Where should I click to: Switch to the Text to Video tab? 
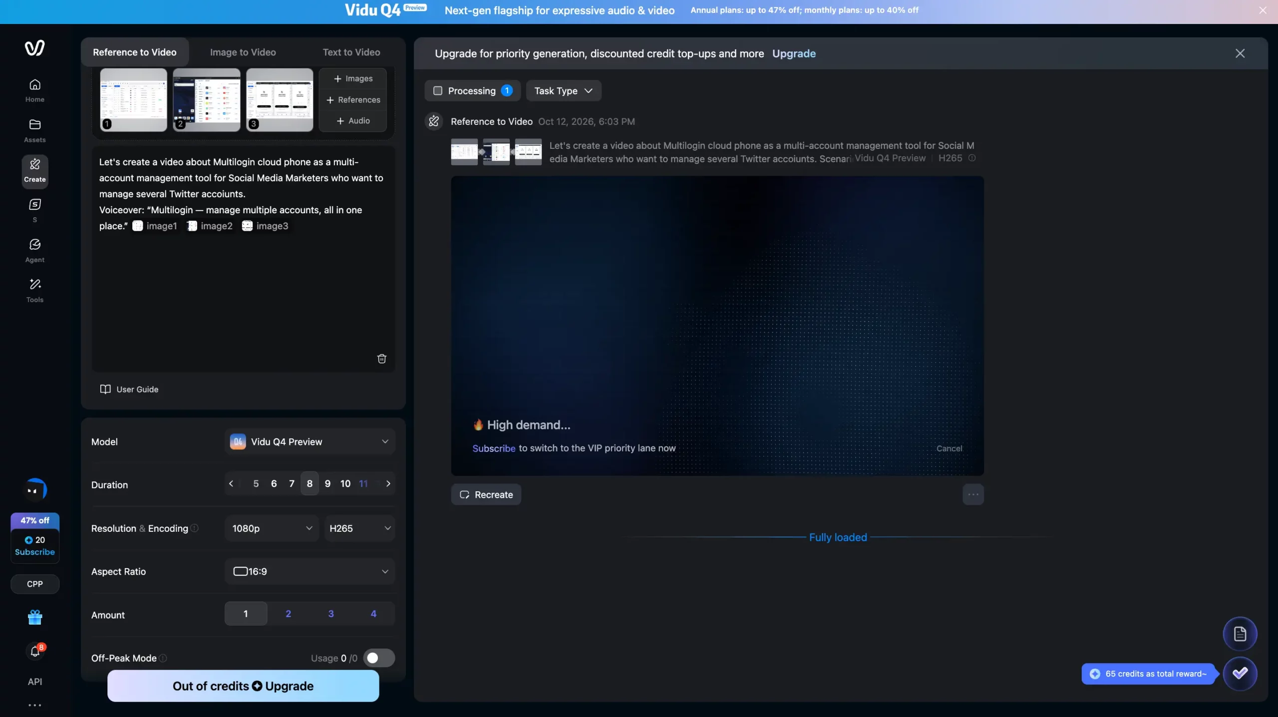pyautogui.click(x=351, y=52)
